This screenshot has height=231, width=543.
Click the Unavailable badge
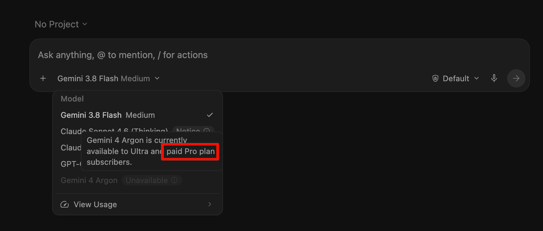tap(152, 180)
